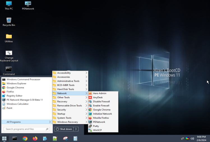Open shut down options arrow
The height and width of the screenshot is (142, 210).
[x=76, y=129]
